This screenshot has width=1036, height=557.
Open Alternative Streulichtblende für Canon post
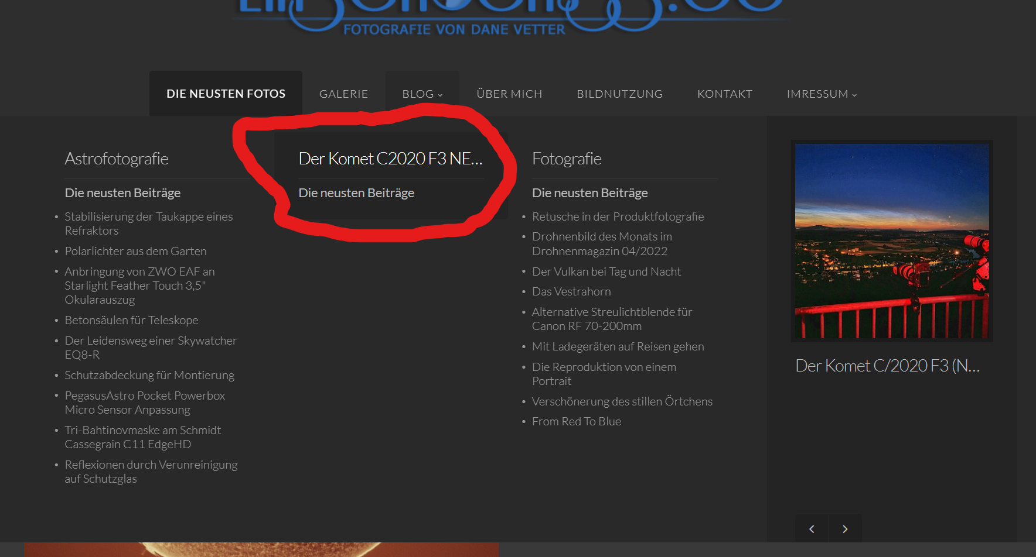point(612,319)
